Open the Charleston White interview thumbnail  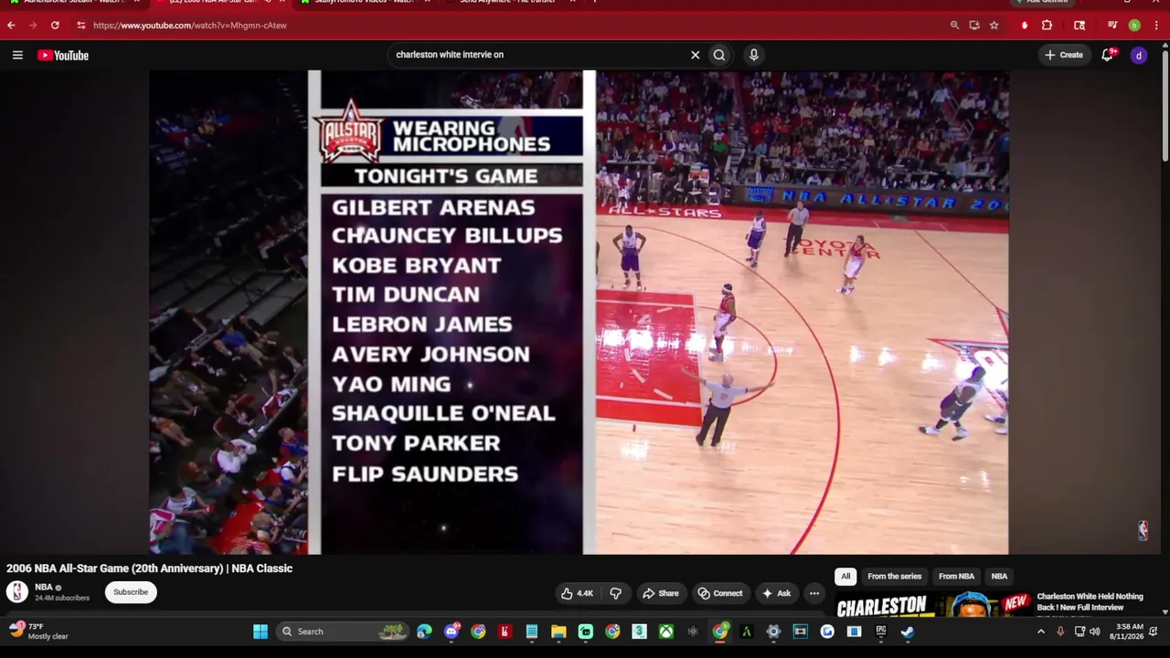pos(932,606)
